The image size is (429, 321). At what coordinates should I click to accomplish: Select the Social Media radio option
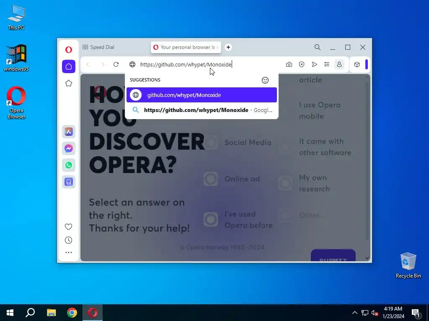[x=211, y=143]
